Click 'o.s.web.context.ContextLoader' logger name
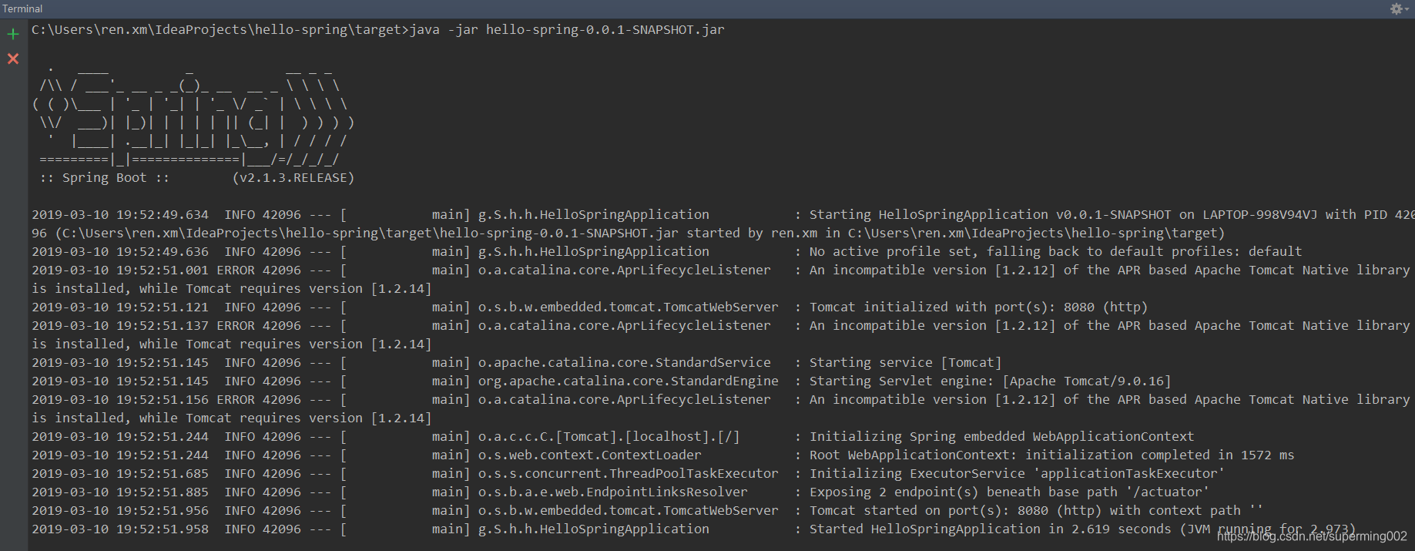 point(590,455)
